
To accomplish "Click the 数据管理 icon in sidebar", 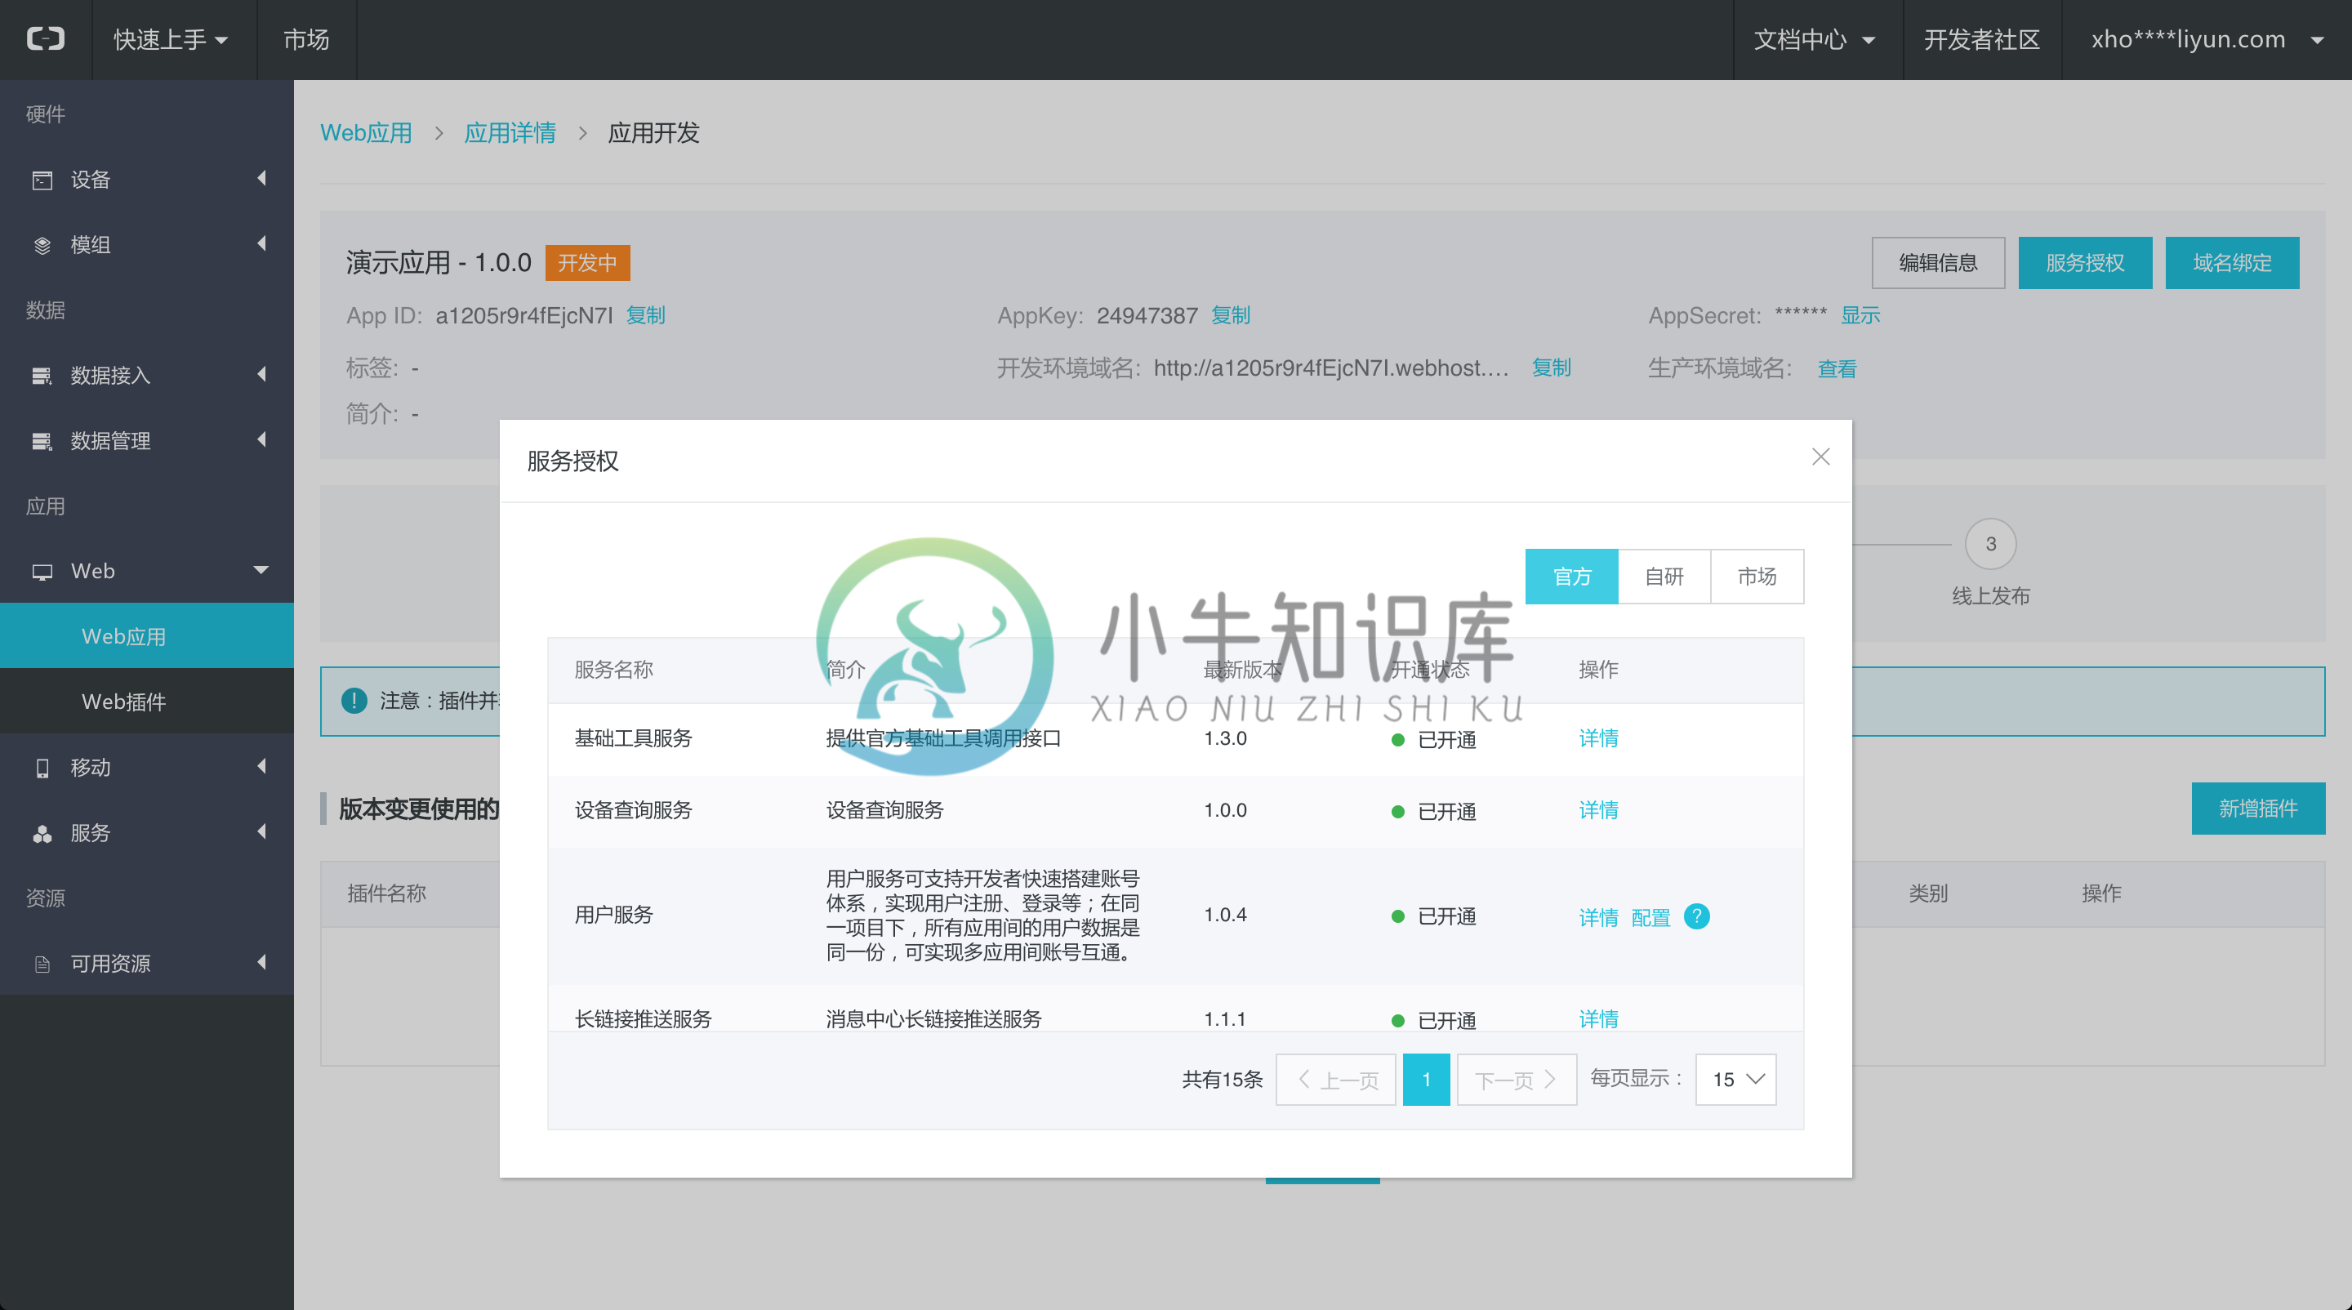I will pos(42,442).
